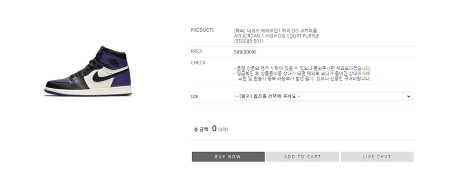Screen dimensions: 455x190
Task: Select the AIR JORDAN 1 HIGH OG COURT PURPLE title
Action: coord(276,36)
